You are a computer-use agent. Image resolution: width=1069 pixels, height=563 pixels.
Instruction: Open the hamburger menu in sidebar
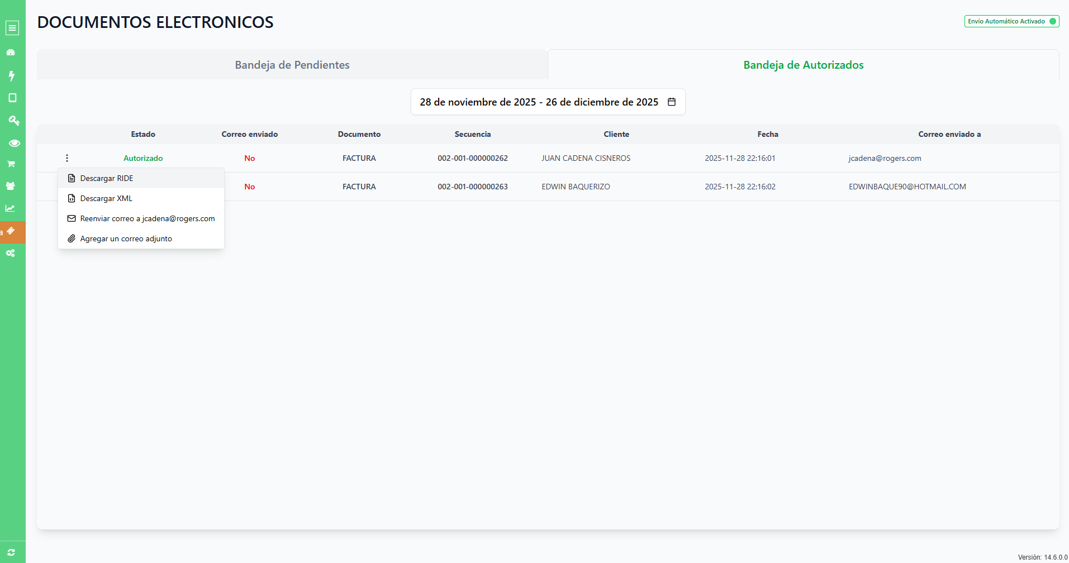click(12, 28)
